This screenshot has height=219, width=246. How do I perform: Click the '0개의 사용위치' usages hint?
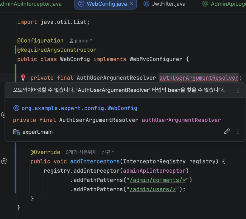(x=81, y=152)
